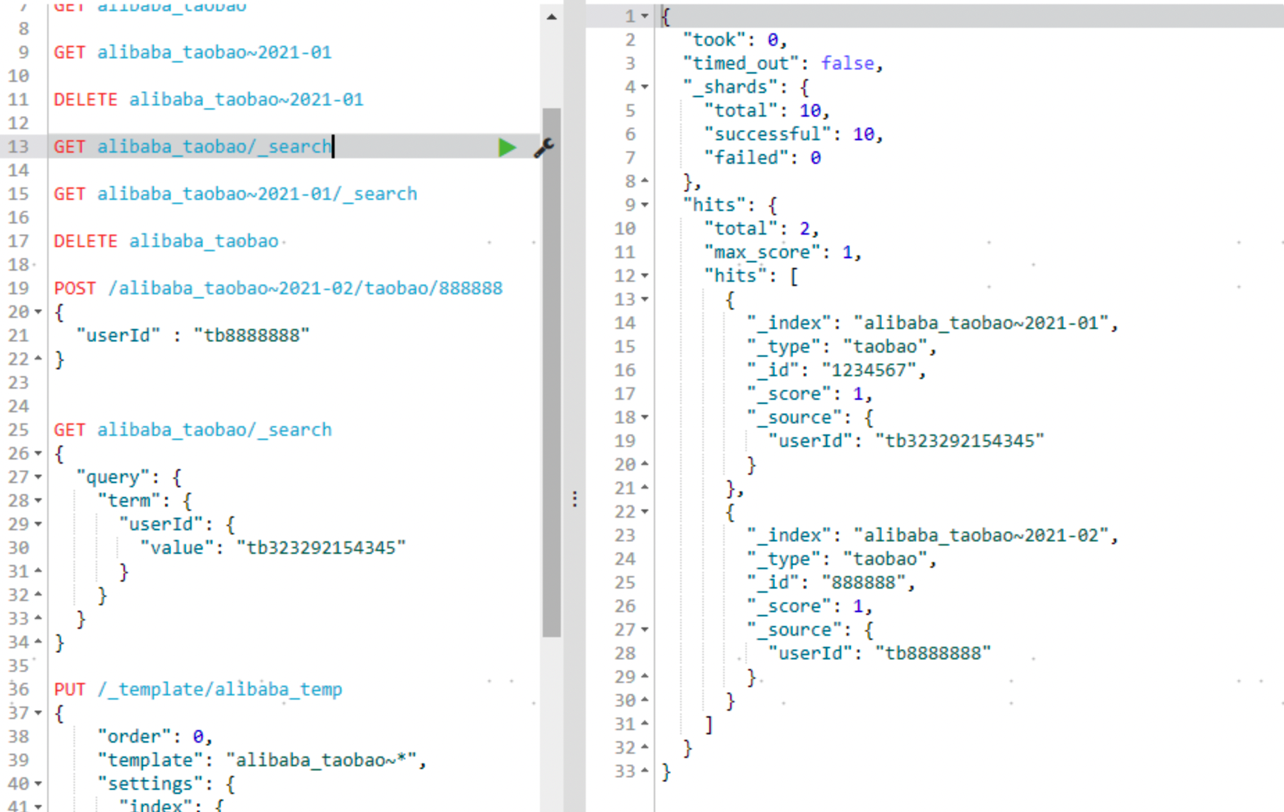Collapse the "settings" fold at line 40
Viewport: 1284px width, 812px height.
click(x=38, y=784)
